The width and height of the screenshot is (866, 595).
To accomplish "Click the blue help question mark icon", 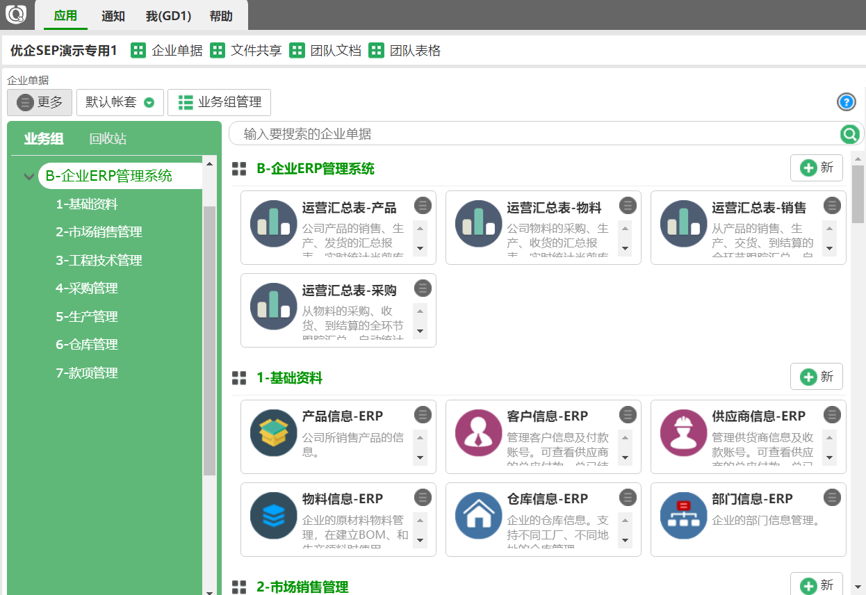I will (846, 102).
